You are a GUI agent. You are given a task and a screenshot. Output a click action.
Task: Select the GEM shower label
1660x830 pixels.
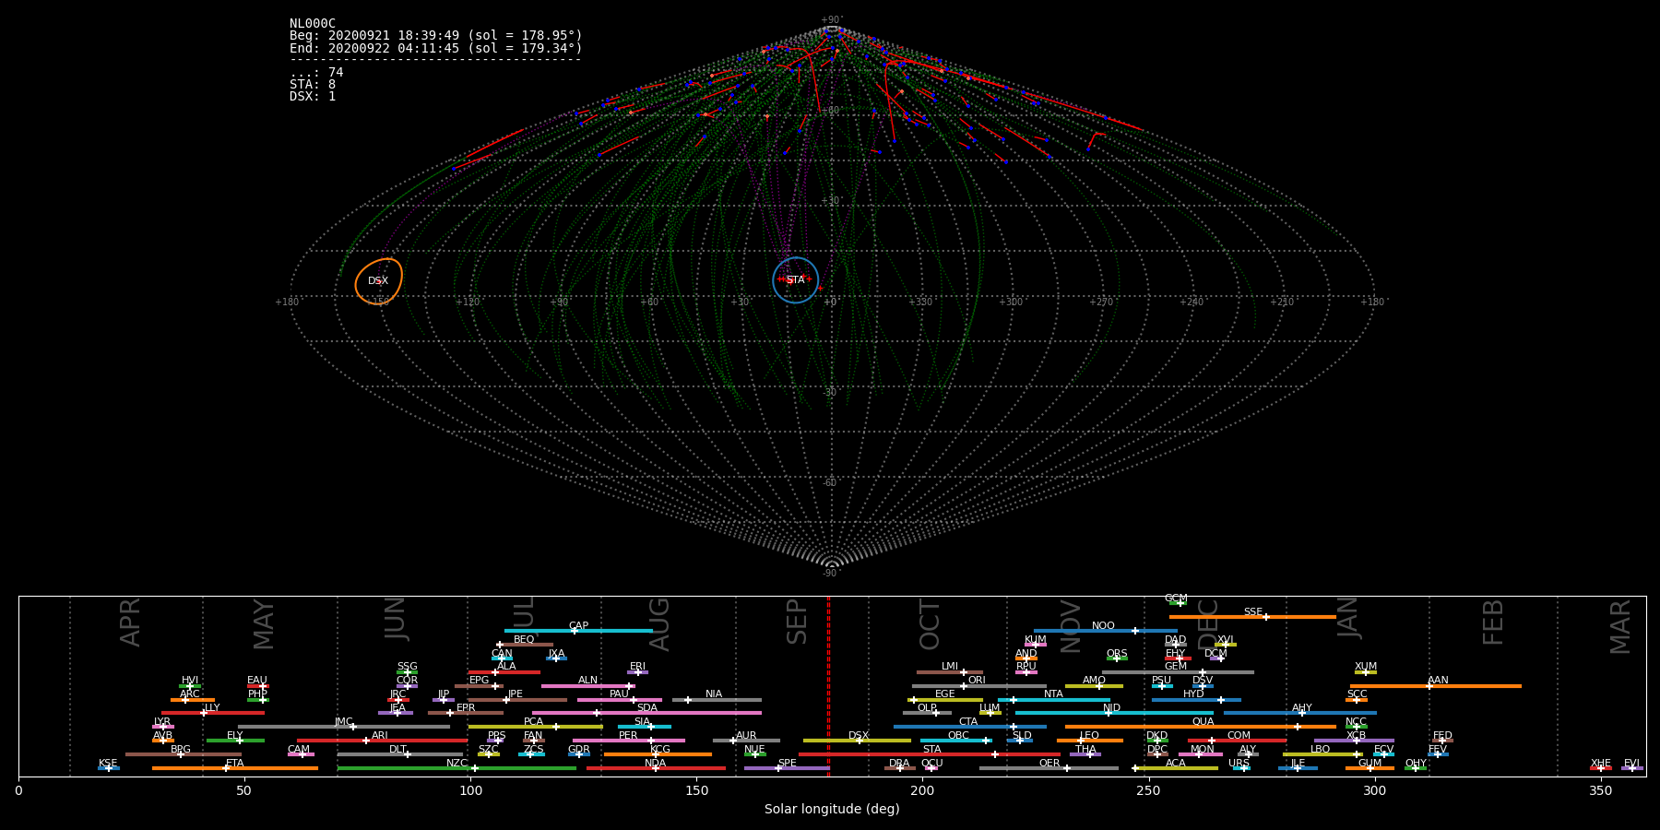tap(1176, 667)
